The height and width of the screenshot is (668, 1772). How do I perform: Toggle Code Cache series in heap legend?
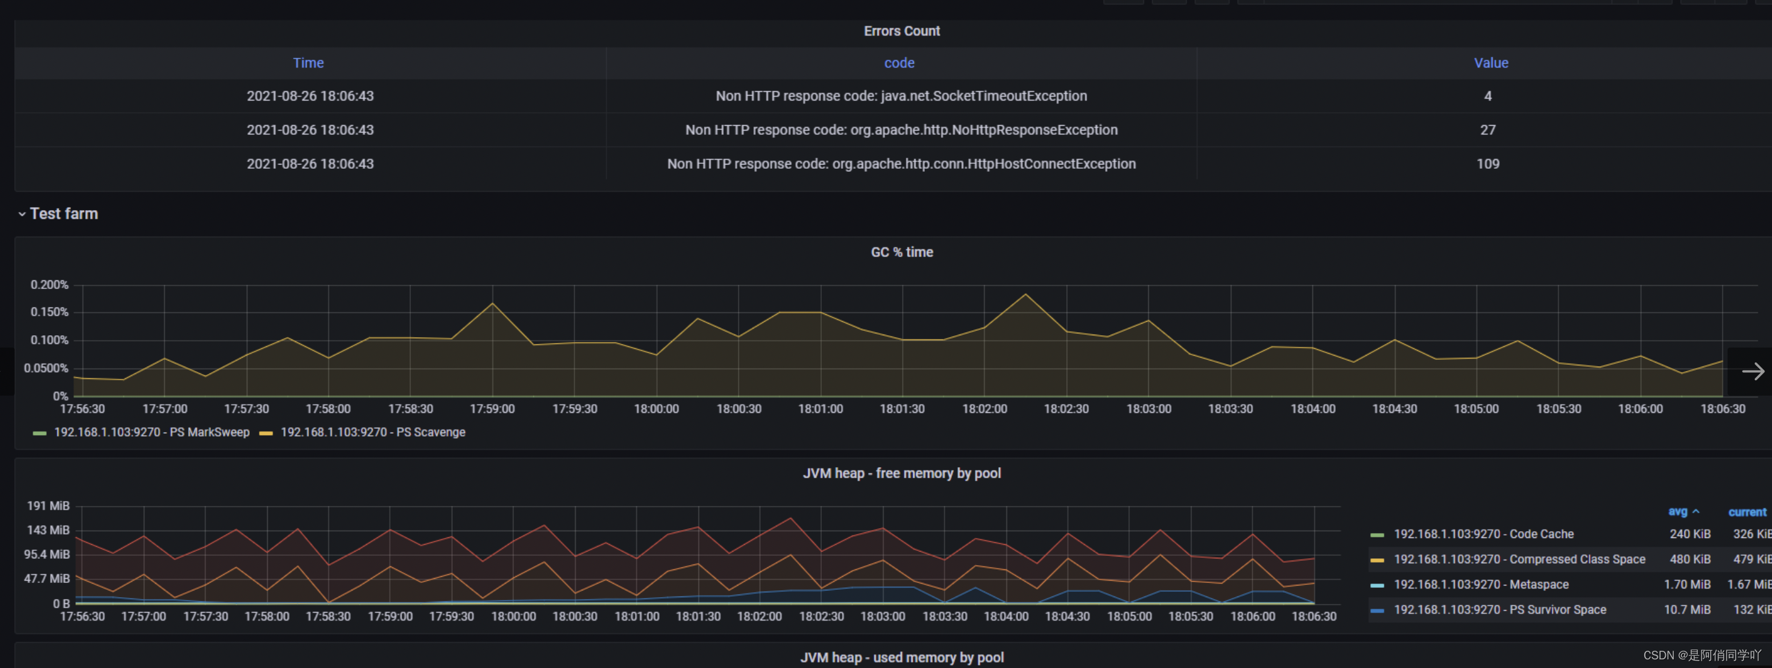1484,534
